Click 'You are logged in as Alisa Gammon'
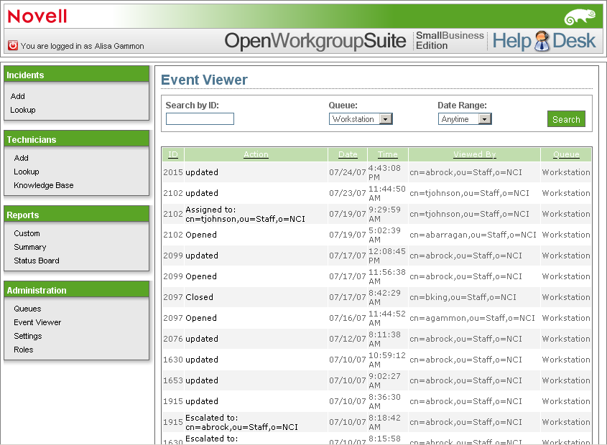607x445 pixels. click(83, 46)
